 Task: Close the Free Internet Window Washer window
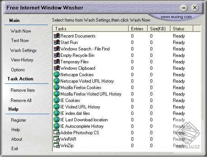(195, 8)
